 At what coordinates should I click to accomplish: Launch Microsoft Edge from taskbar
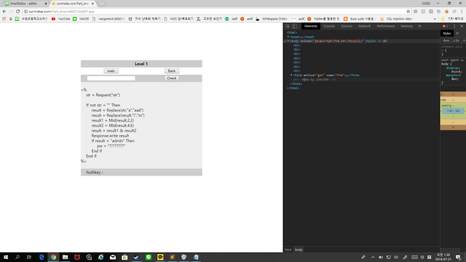click(x=41, y=257)
